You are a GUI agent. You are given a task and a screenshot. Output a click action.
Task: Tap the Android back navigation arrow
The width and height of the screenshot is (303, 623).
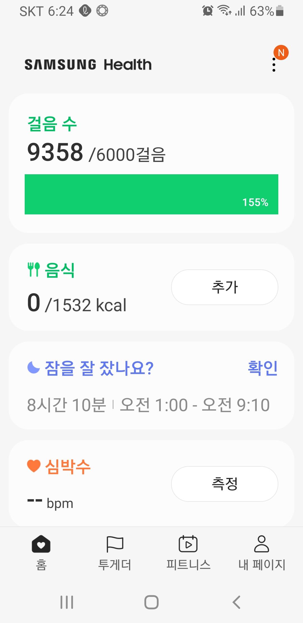pyautogui.click(x=237, y=602)
